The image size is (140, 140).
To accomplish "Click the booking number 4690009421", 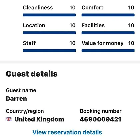I will tap(101, 119).
